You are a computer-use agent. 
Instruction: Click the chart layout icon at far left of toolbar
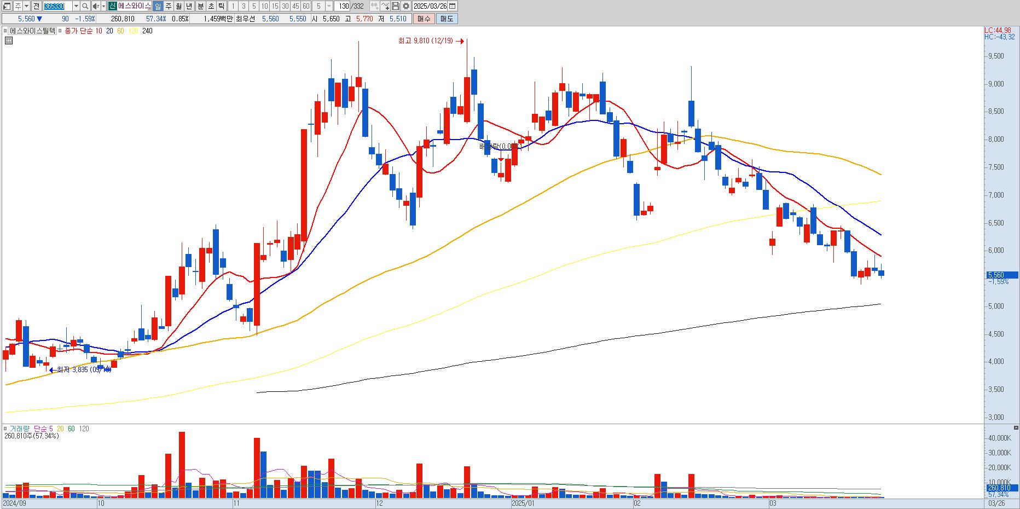point(7,6)
